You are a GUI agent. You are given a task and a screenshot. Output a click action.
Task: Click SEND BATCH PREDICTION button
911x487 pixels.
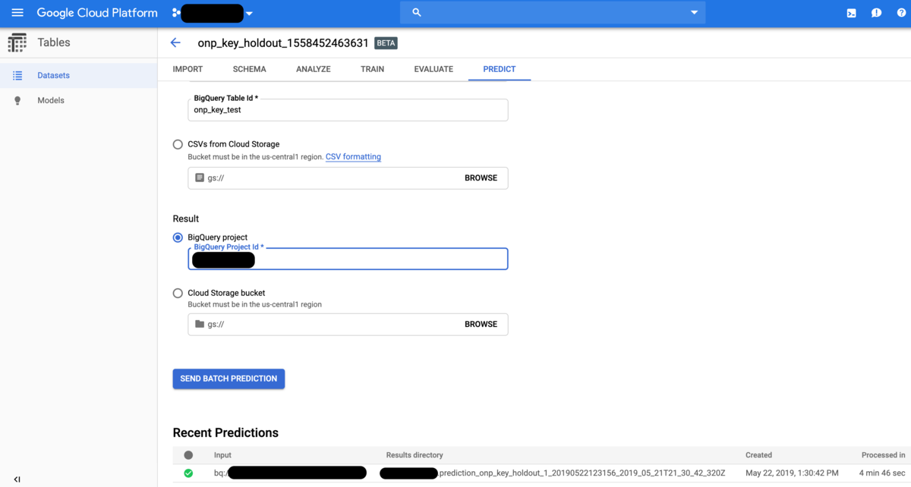229,379
